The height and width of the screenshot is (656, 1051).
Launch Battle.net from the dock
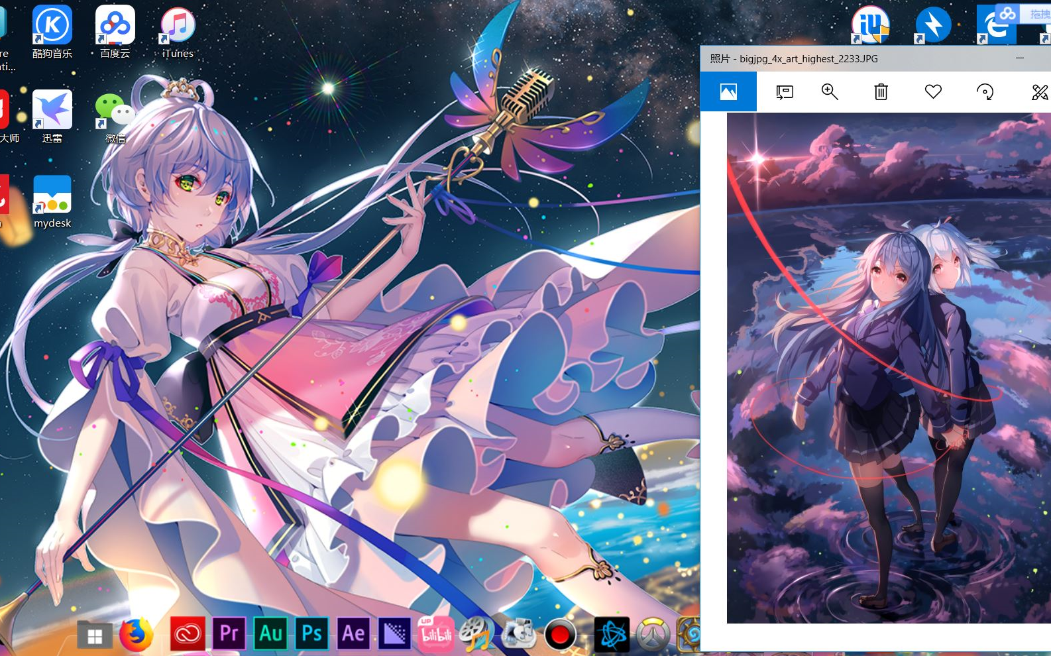[612, 635]
